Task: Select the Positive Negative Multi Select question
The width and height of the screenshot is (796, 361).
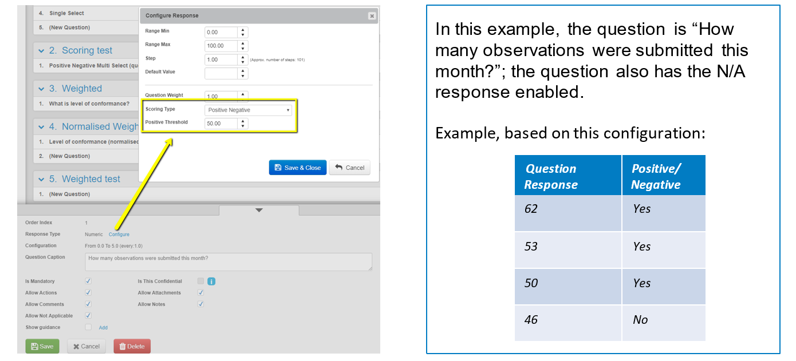Action: (92, 66)
